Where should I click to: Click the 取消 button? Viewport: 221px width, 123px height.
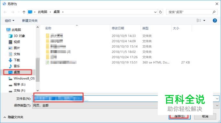pos(205,116)
